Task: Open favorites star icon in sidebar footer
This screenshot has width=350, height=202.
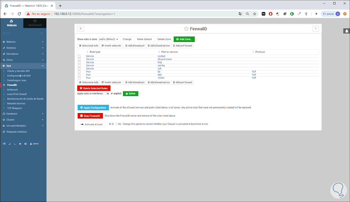Action: [x=20, y=144]
